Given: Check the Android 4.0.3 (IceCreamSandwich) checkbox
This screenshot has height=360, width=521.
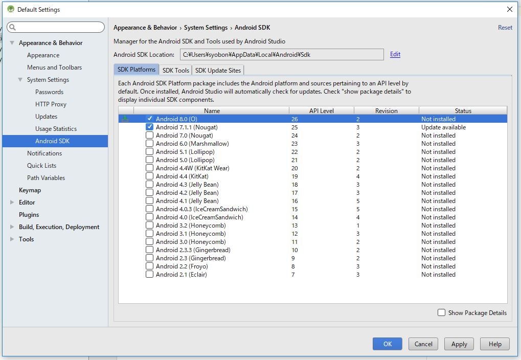Looking at the screenshot, I should pyautogui.click(x=149, y=209).
